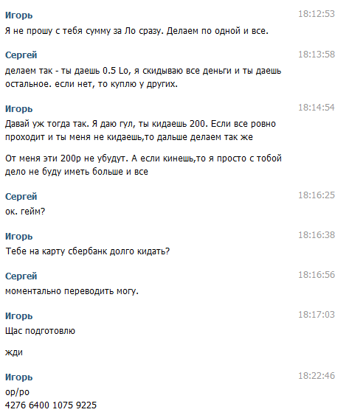The width and height of the screenshot is (363, 415).
Task: Select the message starting 'От меня эти 200р'
Action: 143,165
